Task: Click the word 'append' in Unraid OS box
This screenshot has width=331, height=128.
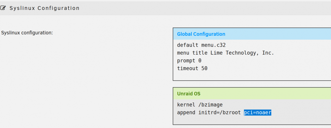Action: click(186, 113)
